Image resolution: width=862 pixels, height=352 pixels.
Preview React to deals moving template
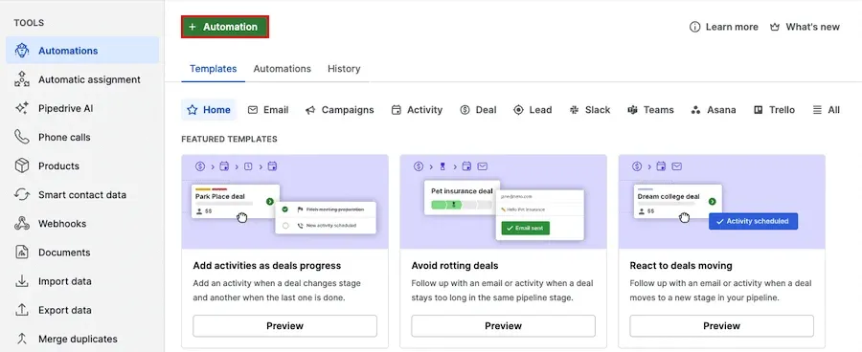tap(721, 325)
